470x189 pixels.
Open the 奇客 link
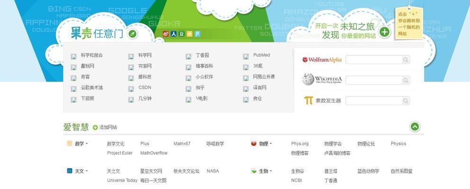[85, 77]
